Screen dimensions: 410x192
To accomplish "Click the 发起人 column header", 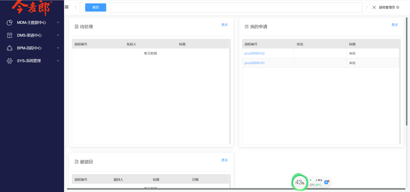I will [x=132, y=44].
